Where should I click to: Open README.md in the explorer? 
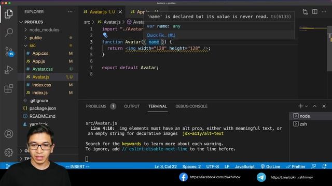tap(48, 116)
